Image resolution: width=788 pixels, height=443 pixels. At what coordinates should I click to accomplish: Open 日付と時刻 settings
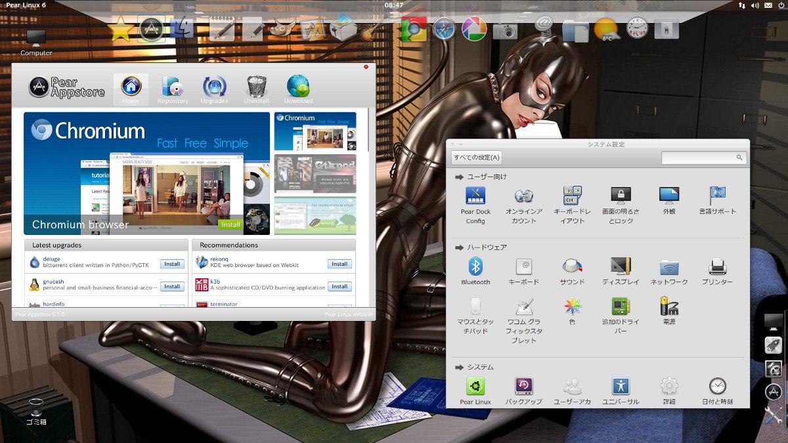718,391
